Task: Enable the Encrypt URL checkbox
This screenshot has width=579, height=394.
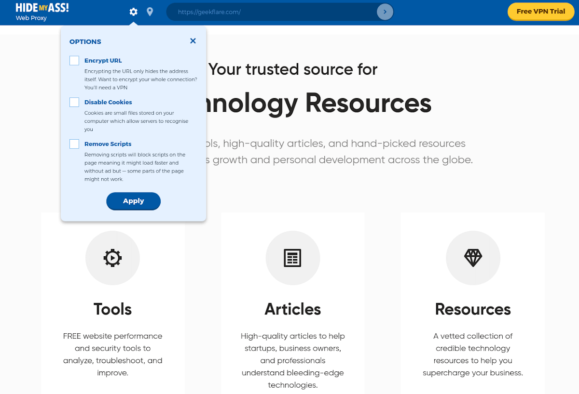Action: (x=74, y=61)
